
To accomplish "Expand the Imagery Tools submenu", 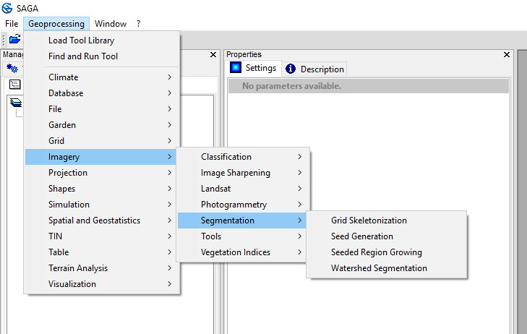I will pyautogui.click(x=243, y=236).
